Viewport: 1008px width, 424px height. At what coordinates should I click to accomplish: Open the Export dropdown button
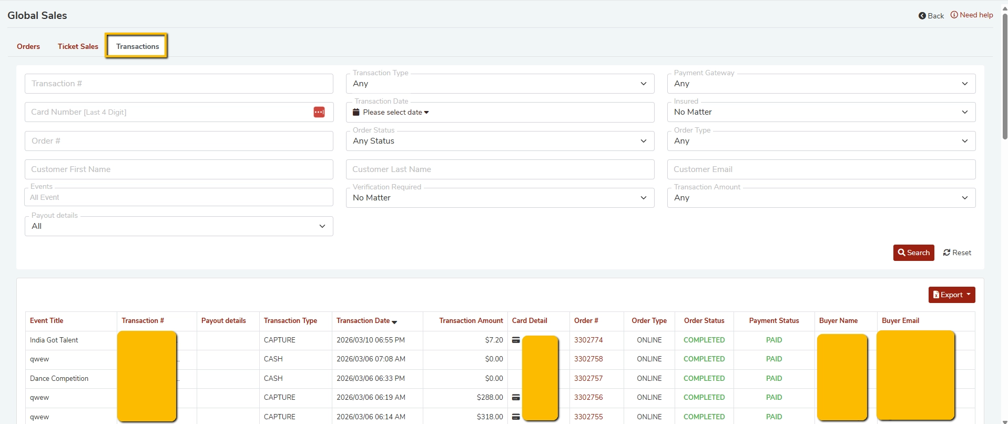952,295
